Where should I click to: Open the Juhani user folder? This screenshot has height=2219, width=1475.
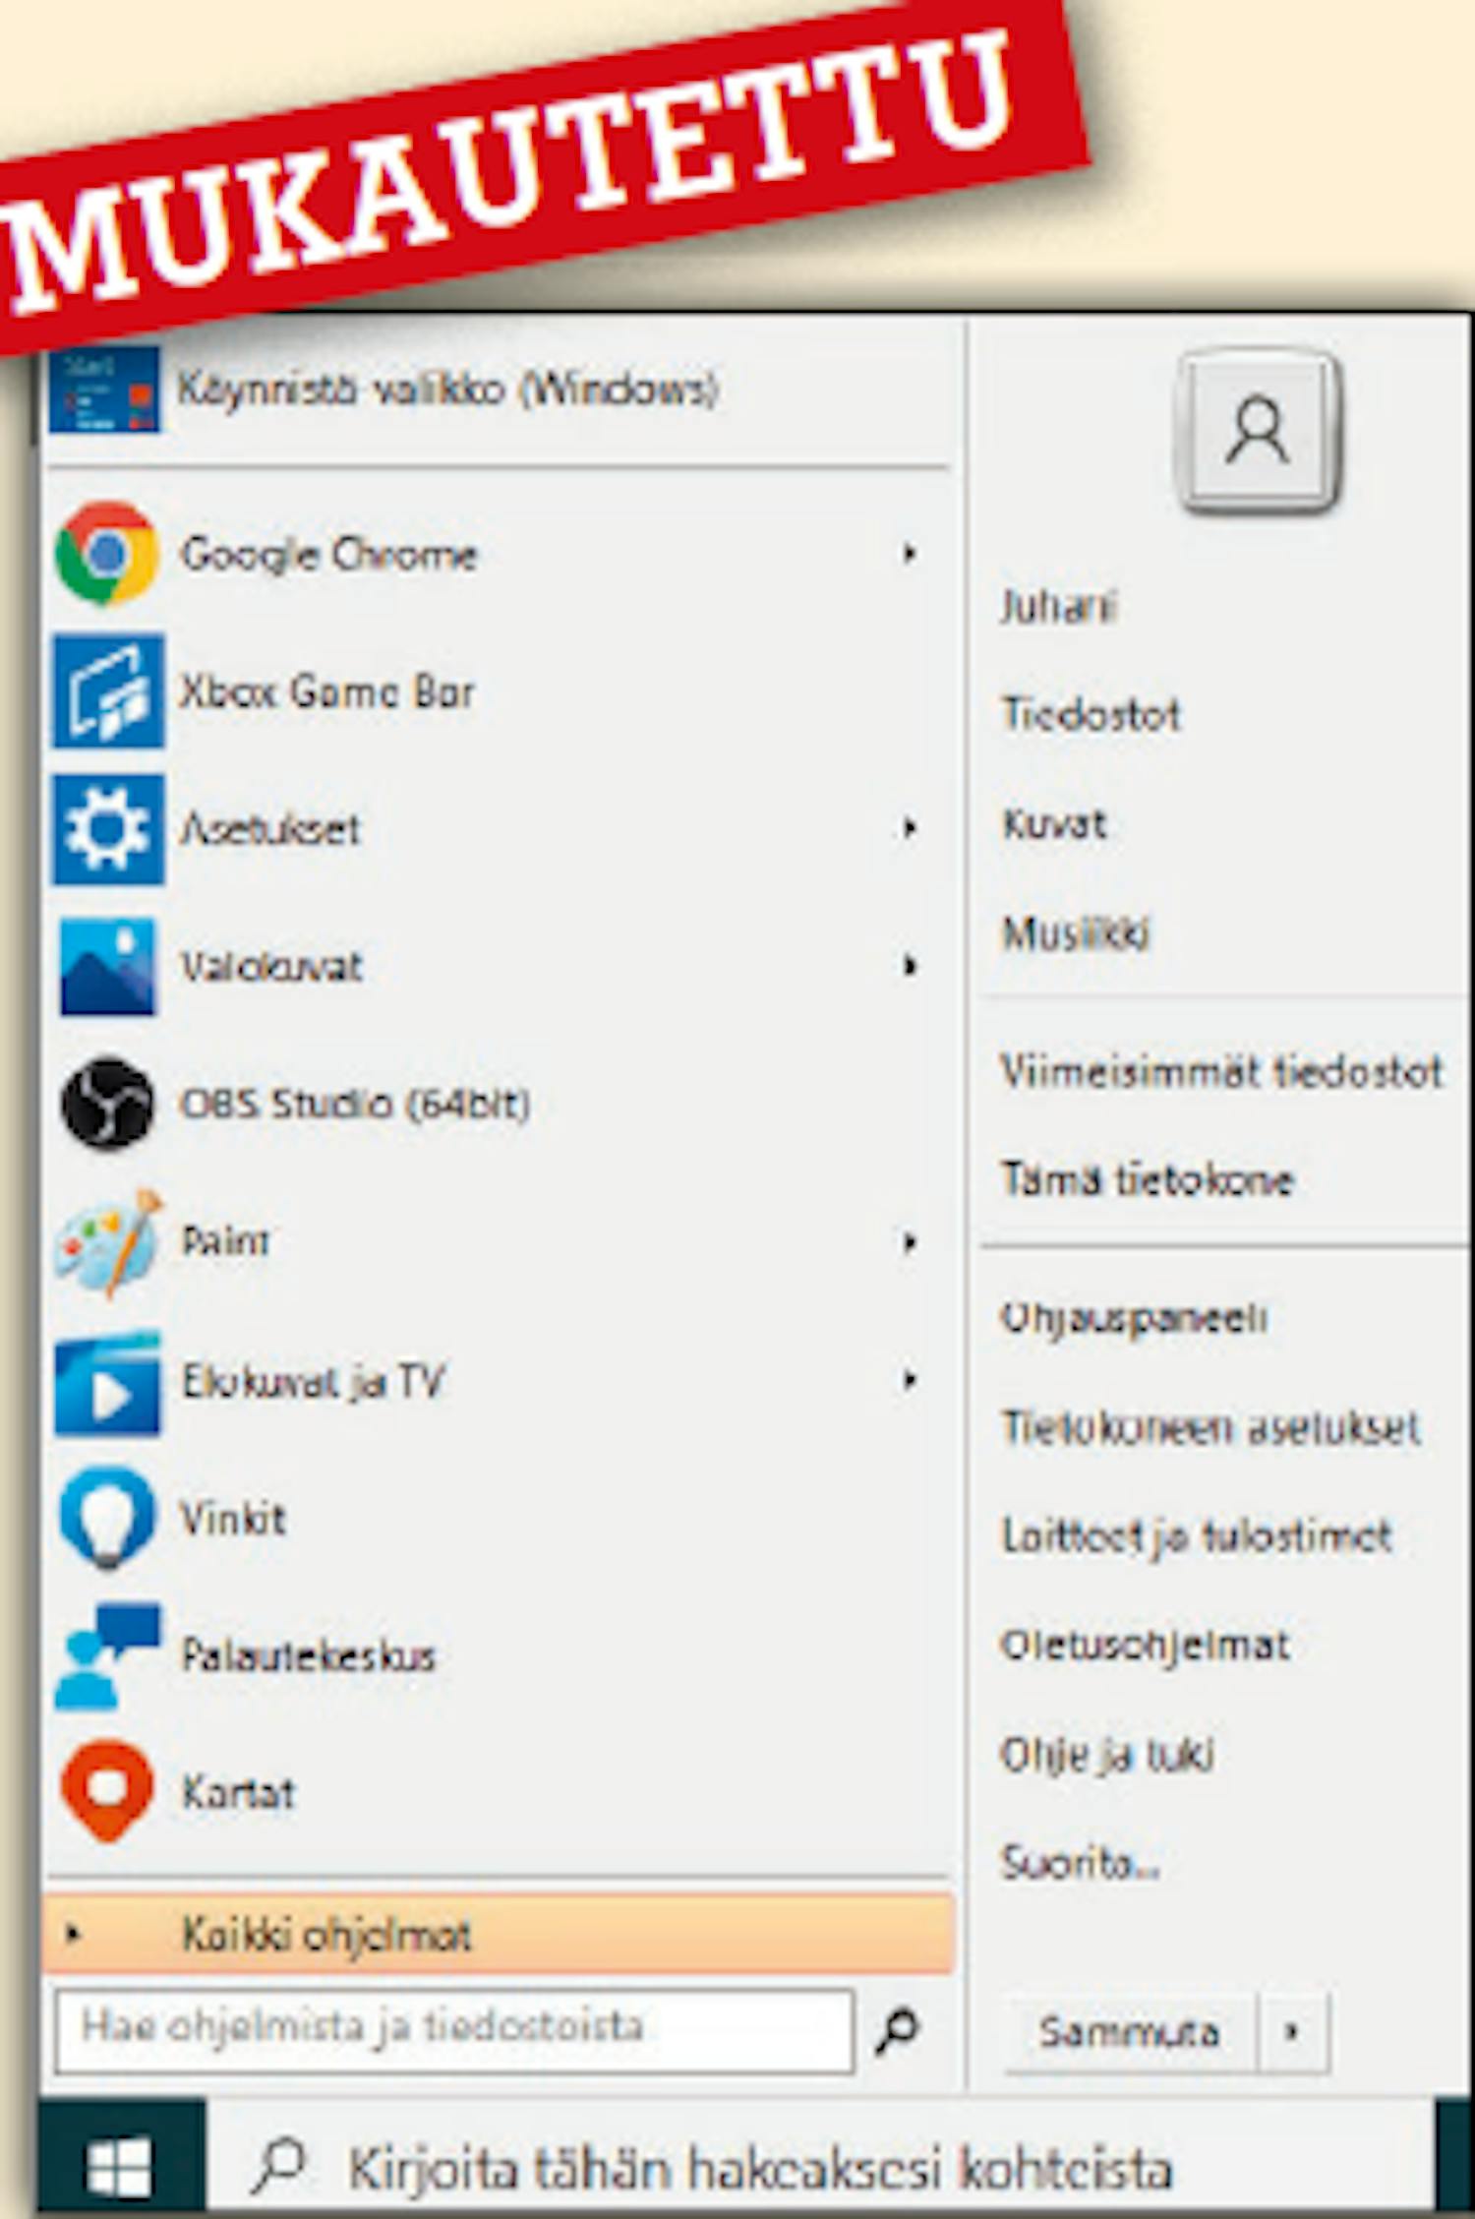(1059, 606)
